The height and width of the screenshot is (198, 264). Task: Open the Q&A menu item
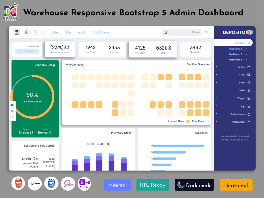pos(55,32)
